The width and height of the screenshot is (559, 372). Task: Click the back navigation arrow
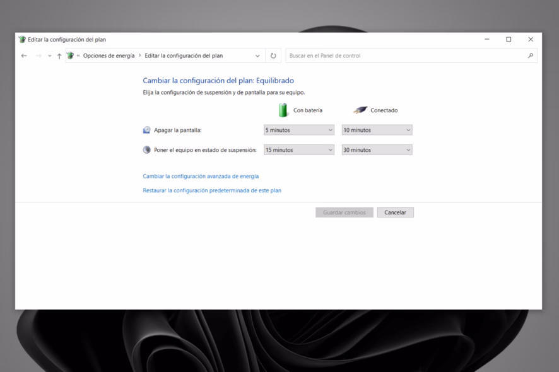click(24, 56)
